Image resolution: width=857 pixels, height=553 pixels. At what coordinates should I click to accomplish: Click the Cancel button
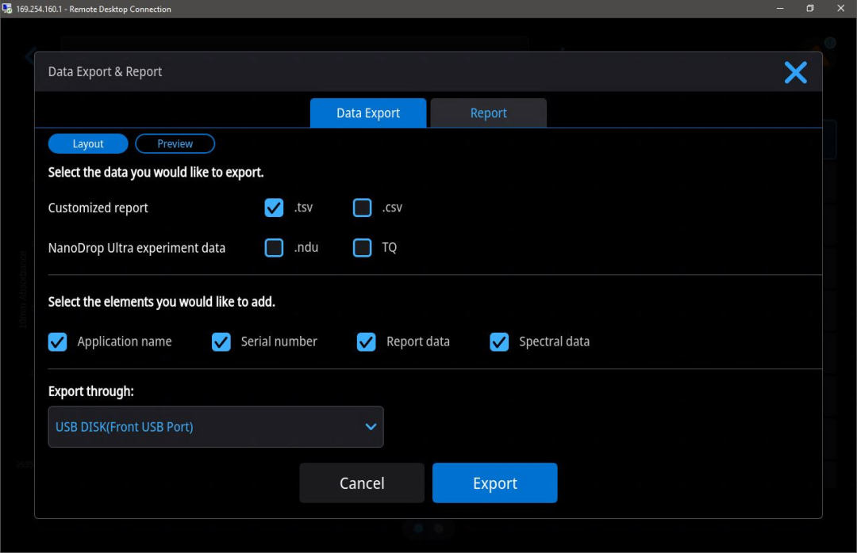point(362,482)
